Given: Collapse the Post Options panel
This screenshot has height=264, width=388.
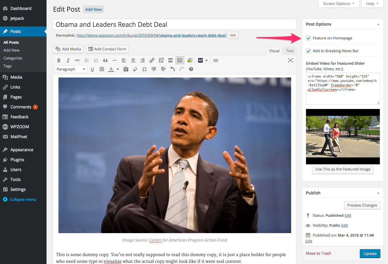Looking at the screenshot, I should [x=378, y=24].
